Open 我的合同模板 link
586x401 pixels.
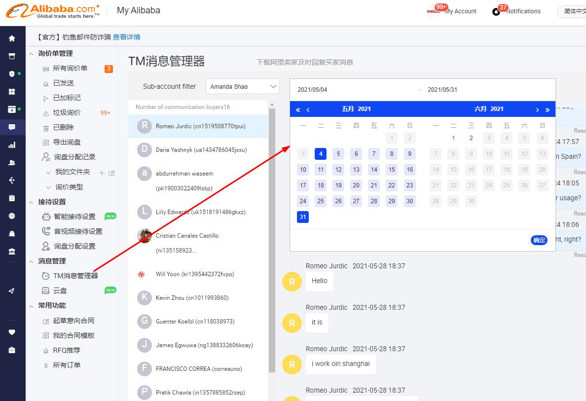pos(73,335)
